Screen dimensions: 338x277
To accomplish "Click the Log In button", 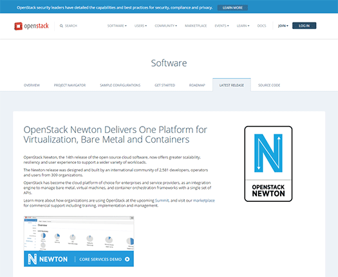I will click(304, 26).
